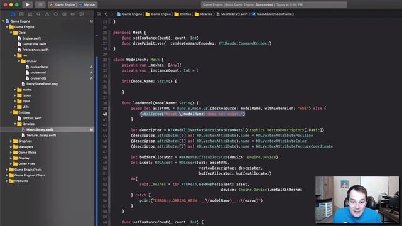The width and height of the screenshot is (402, 226).
Task: Click the libraries folder in jump bar
Action: (x=204, y=14)
